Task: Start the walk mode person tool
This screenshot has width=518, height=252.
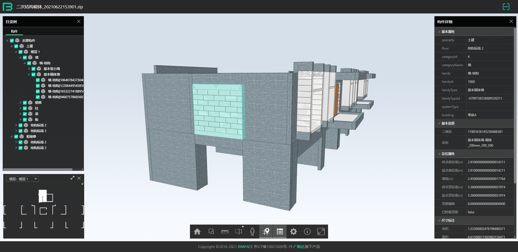Action: coord(252,232)
